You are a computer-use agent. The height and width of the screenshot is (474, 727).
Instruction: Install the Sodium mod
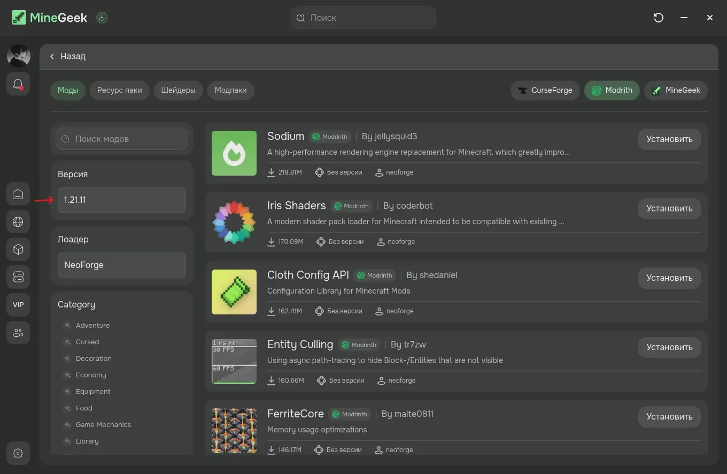pyautogui.click(x=669, y=139)
